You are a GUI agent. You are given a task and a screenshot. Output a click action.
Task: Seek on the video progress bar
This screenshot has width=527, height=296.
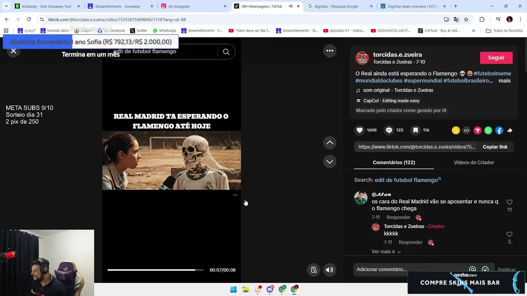(155, 270)
